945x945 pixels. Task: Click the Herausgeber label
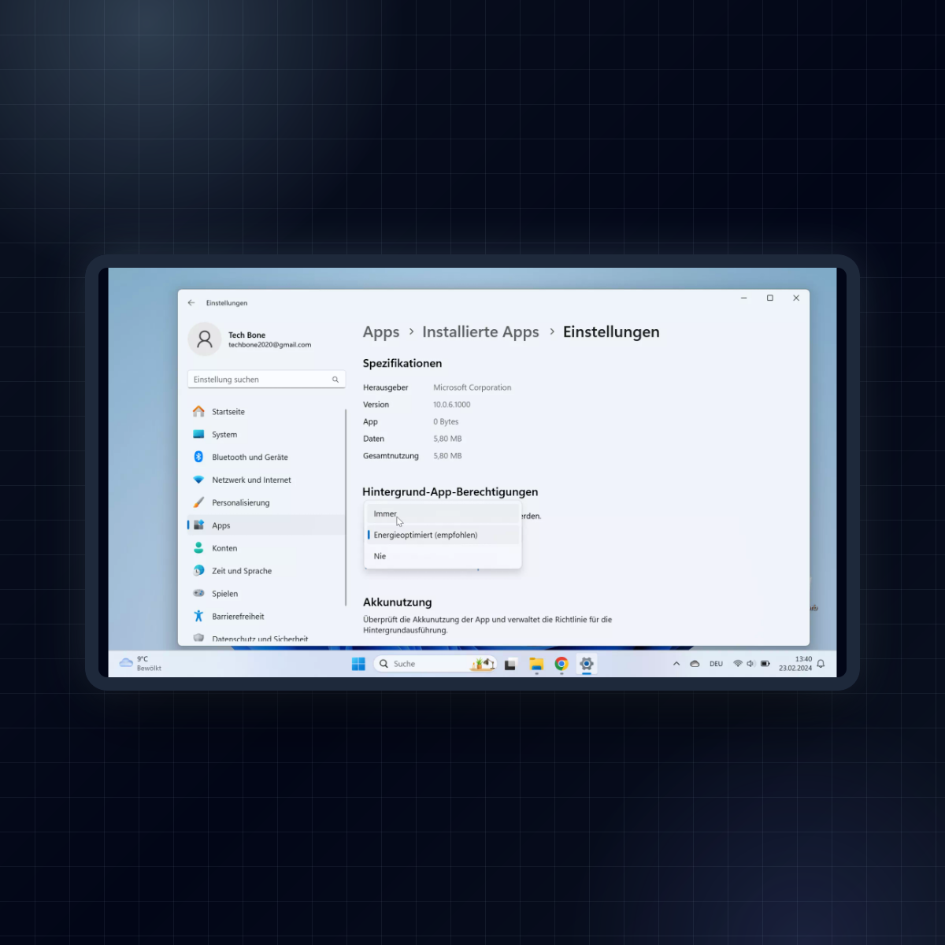point(386,387)
